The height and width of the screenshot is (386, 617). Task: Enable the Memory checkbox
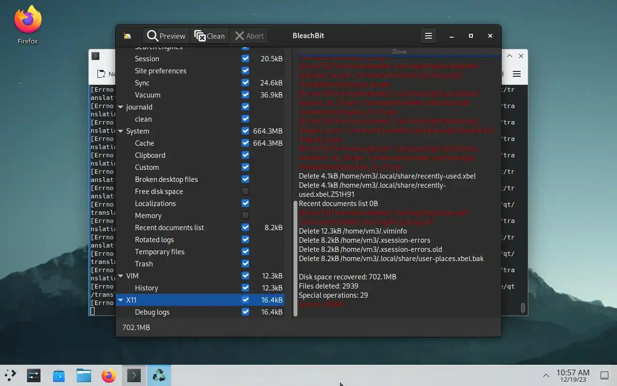245,215
